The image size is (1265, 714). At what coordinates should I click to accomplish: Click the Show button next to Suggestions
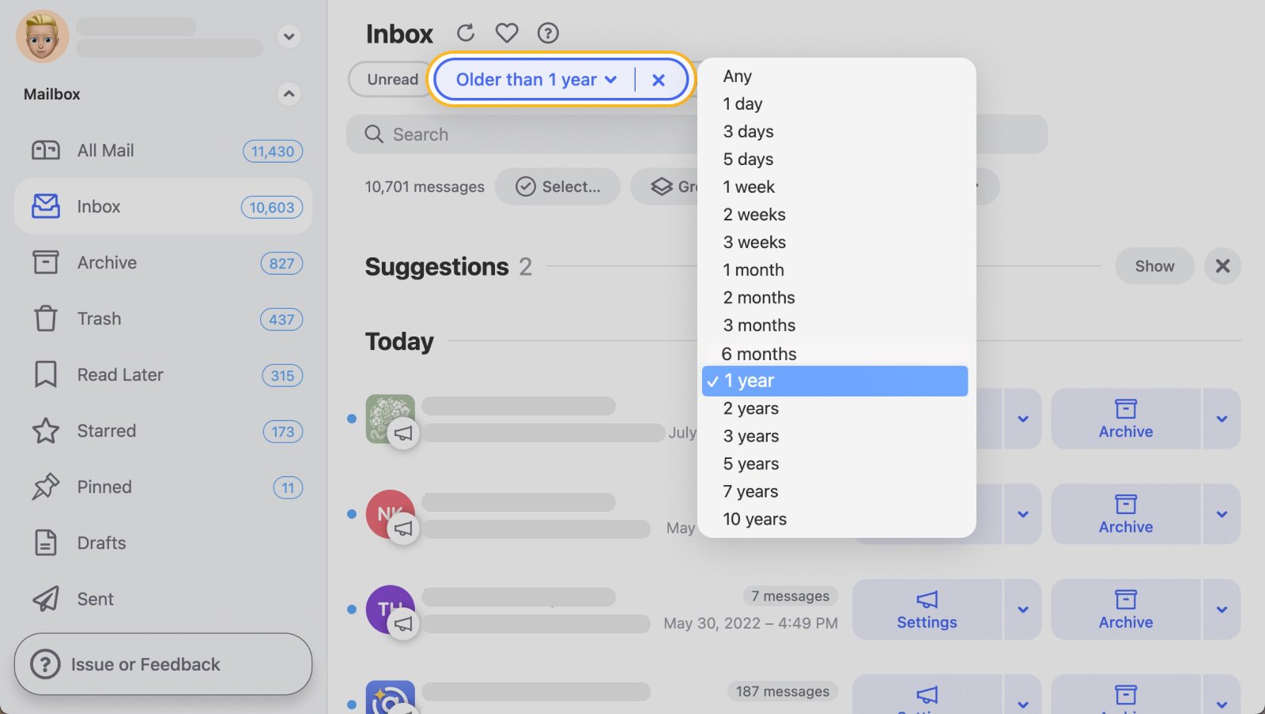1154,266
